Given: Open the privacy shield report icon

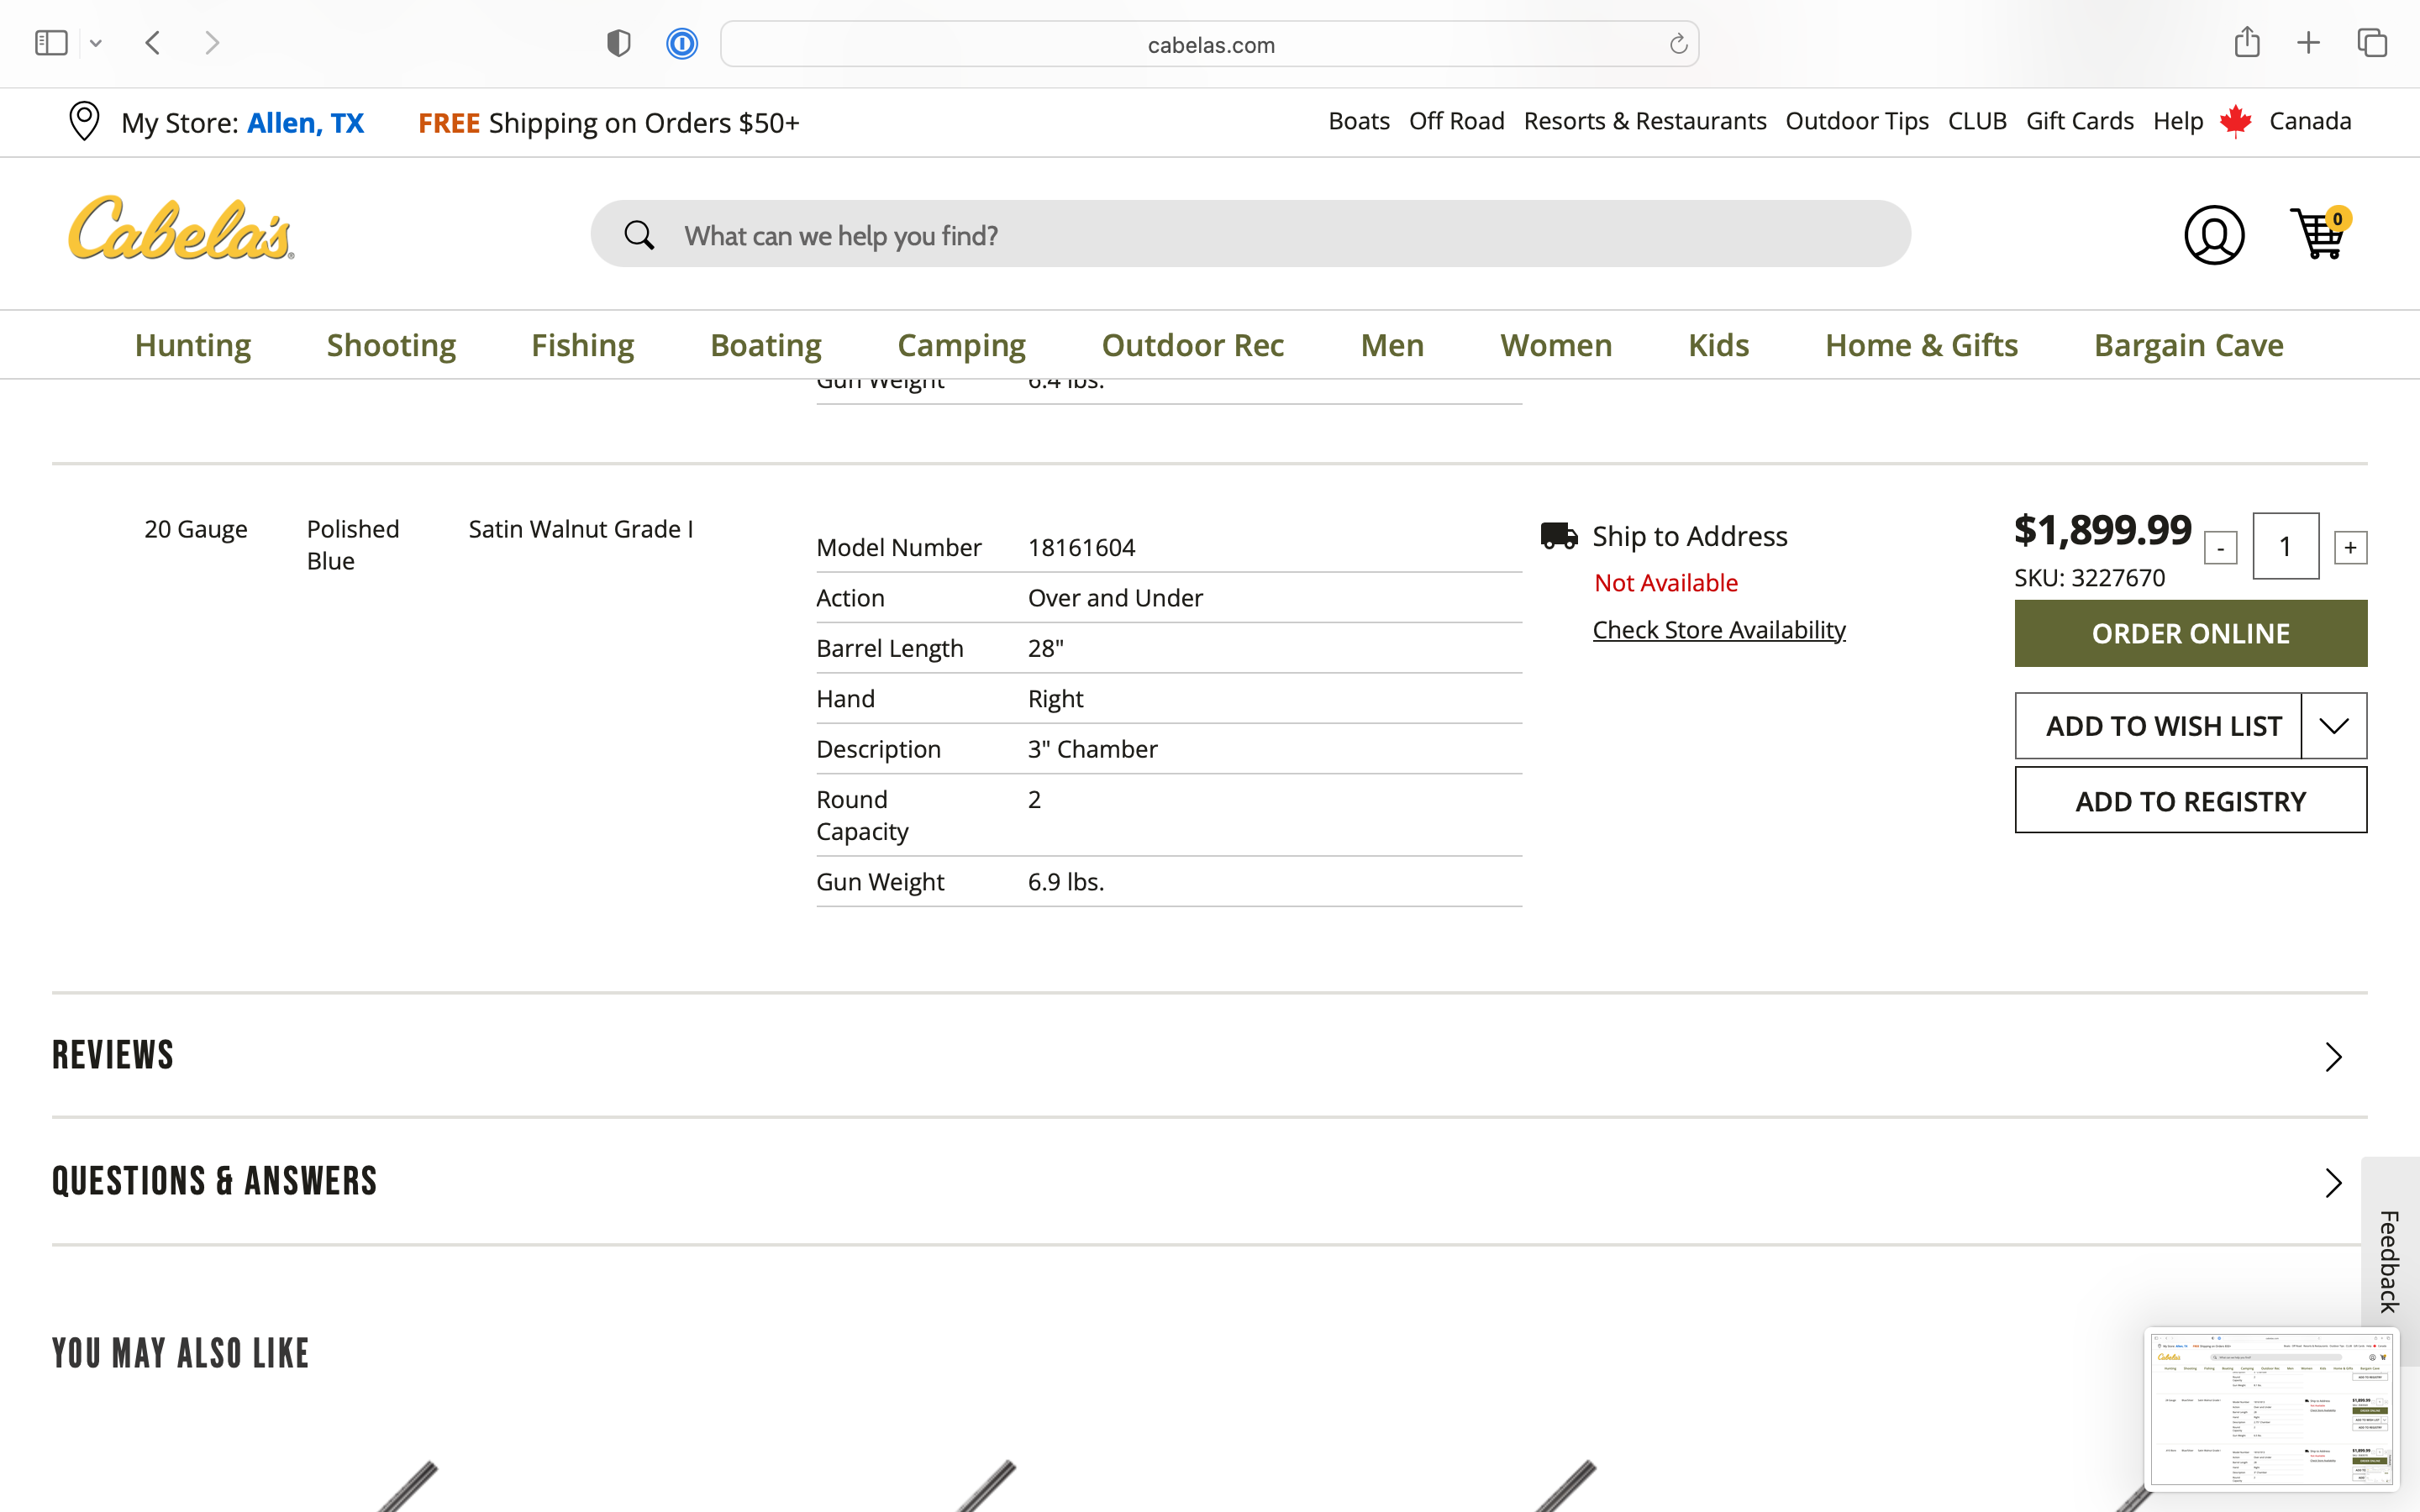Looking at the screenshot, I should tap(619, 43).
